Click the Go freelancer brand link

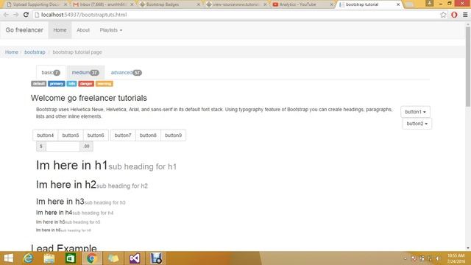[x=24, y=30]
